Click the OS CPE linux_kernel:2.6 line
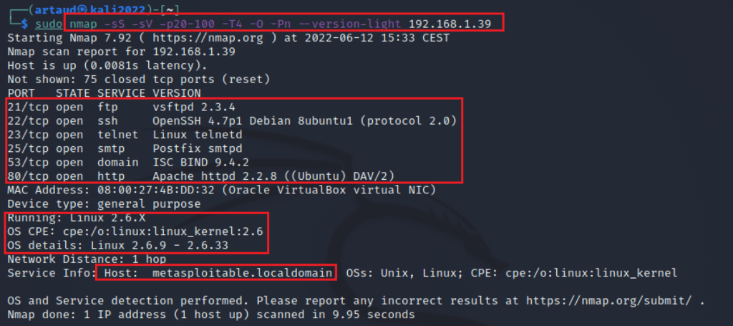 click(x=135, y=231)
